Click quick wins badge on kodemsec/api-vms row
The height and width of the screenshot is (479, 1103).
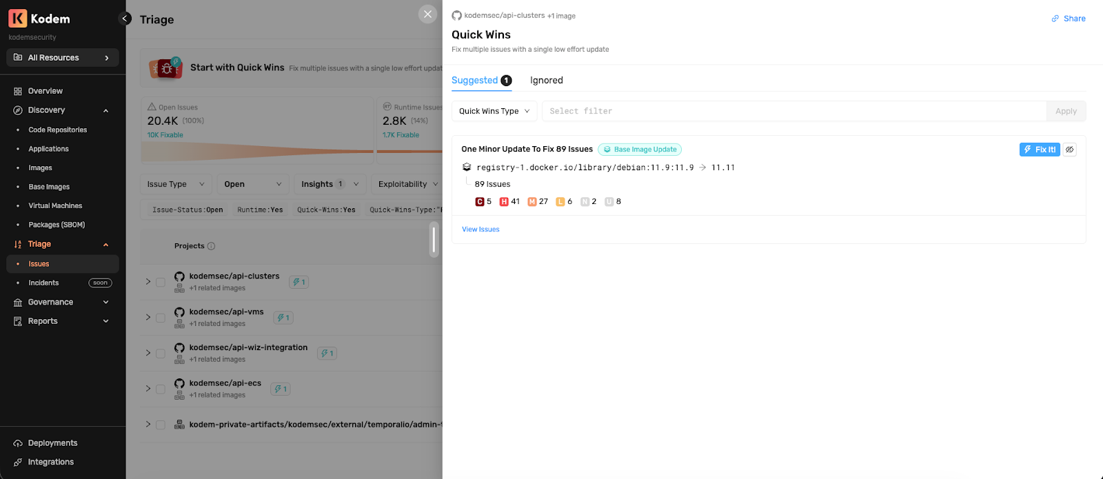[x=283, y=318]
